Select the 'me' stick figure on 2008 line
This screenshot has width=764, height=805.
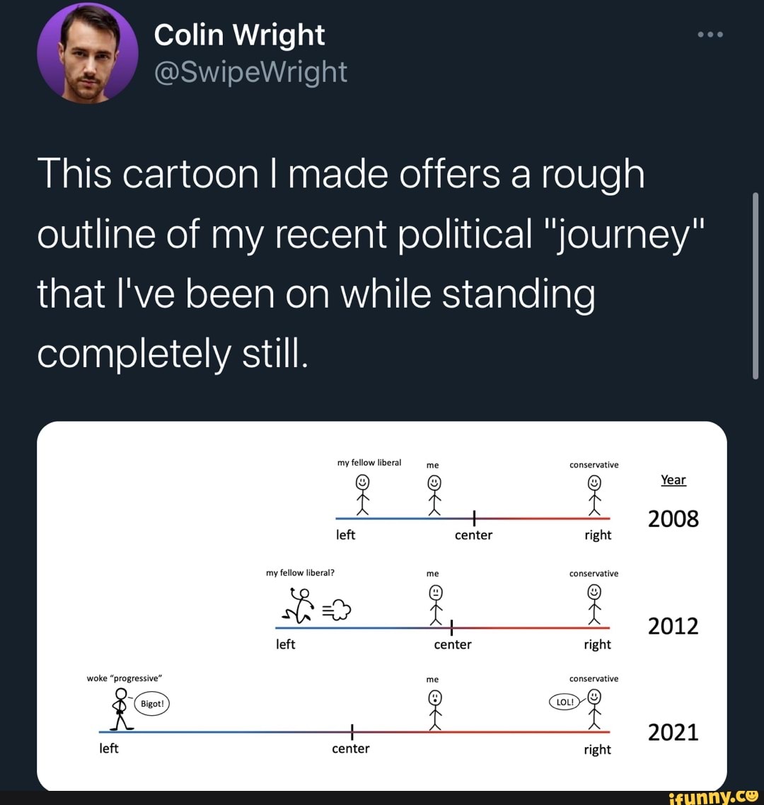click(432, 493)
